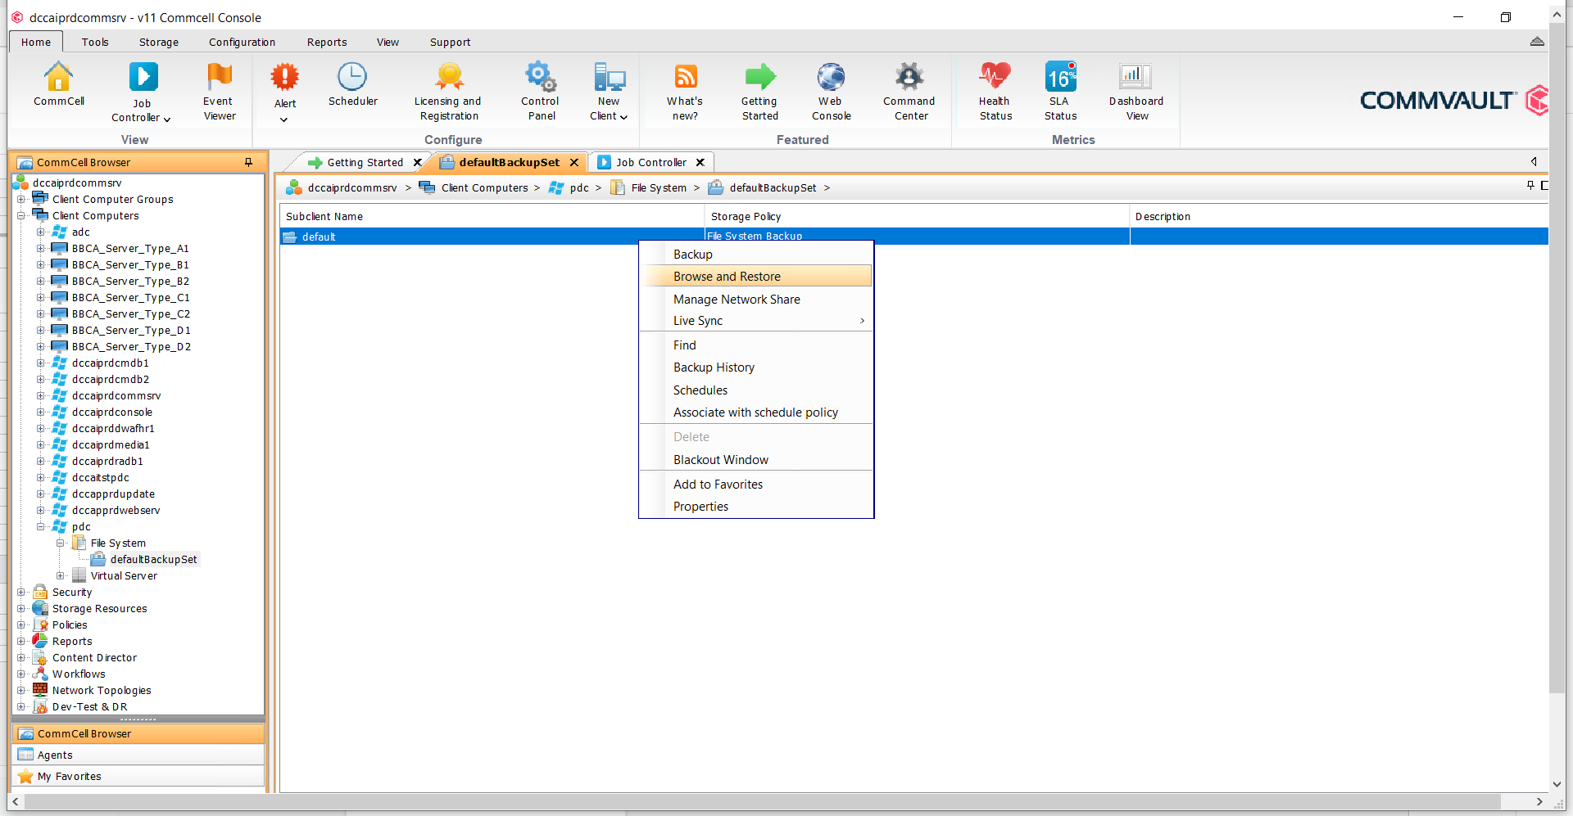Expand the Virtual Server node
Viewport: 1573px width, 816px height.
(x=61, y=575)
